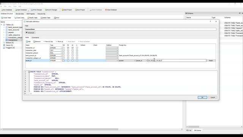This screenshot has height=137, width=243.
Task: Switch to SQL Log tab at bottom
Action: [x=189, y=130]
